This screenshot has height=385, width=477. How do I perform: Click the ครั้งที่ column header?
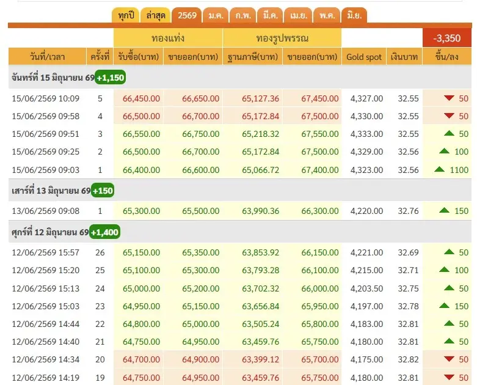(x=100, y=57)
